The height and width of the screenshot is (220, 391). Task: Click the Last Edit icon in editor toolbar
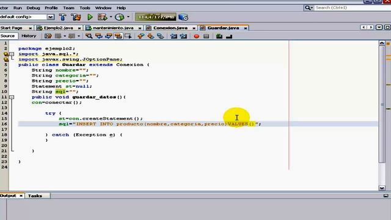tap(48, 36)
